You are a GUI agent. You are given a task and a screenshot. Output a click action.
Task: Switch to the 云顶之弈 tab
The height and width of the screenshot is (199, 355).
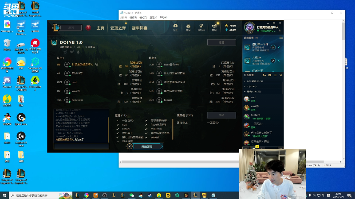pos(118,28)
